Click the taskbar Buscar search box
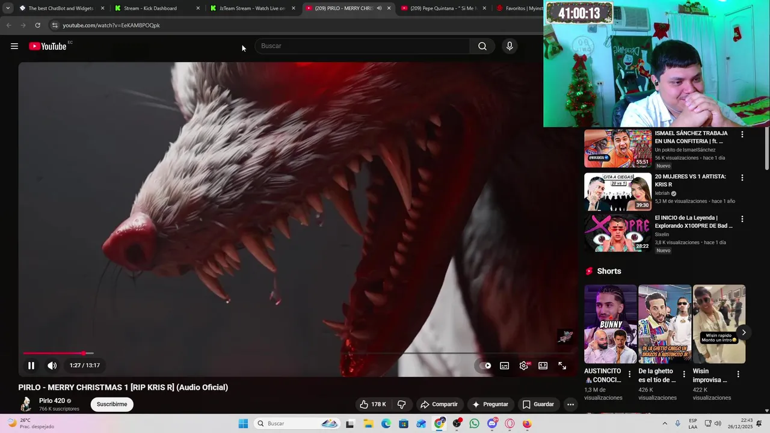 [297, 423]
